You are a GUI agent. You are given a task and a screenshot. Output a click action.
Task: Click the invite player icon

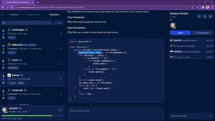(205, 16)
